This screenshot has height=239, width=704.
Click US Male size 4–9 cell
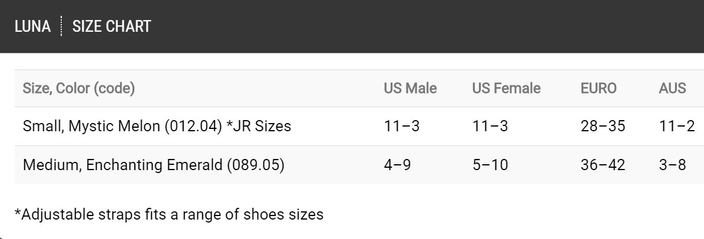(397, 165)
